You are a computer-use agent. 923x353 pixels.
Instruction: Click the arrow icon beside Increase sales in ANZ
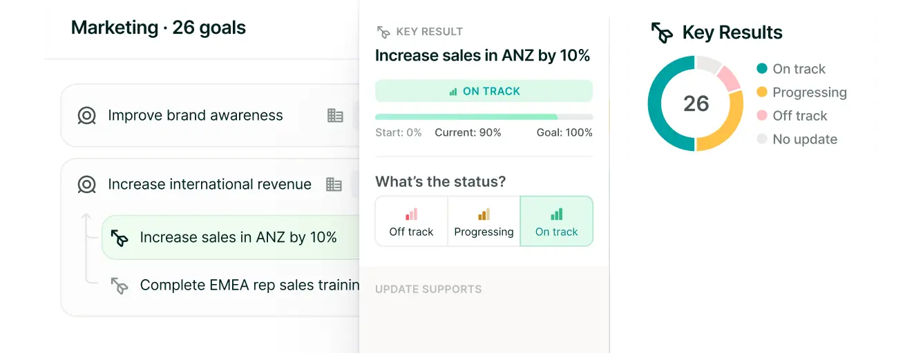[120, 238]
